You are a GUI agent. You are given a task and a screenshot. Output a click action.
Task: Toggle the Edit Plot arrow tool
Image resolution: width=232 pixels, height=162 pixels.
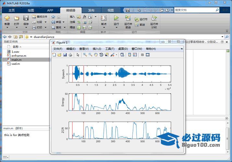78,55
